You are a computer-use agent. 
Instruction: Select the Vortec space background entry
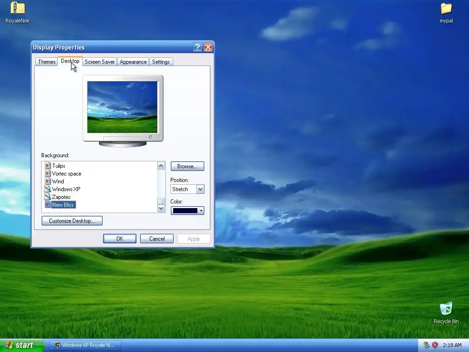66,174
